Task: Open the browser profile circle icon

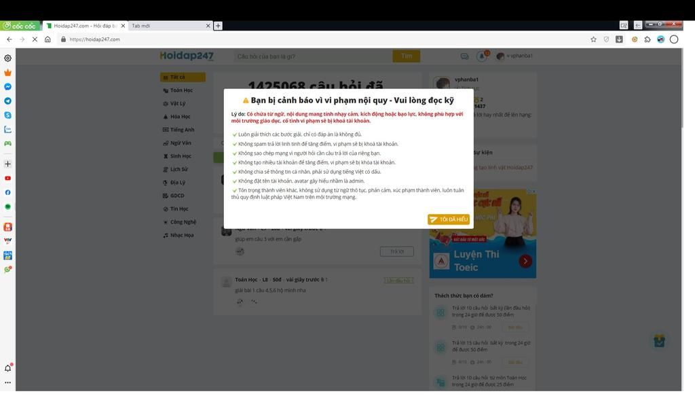Action: 674,39
